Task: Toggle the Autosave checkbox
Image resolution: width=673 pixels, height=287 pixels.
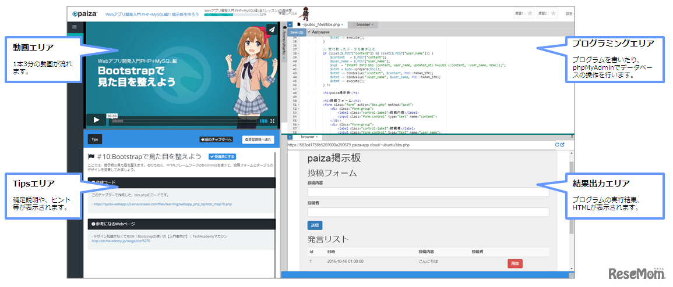Action: pos(309,32)
